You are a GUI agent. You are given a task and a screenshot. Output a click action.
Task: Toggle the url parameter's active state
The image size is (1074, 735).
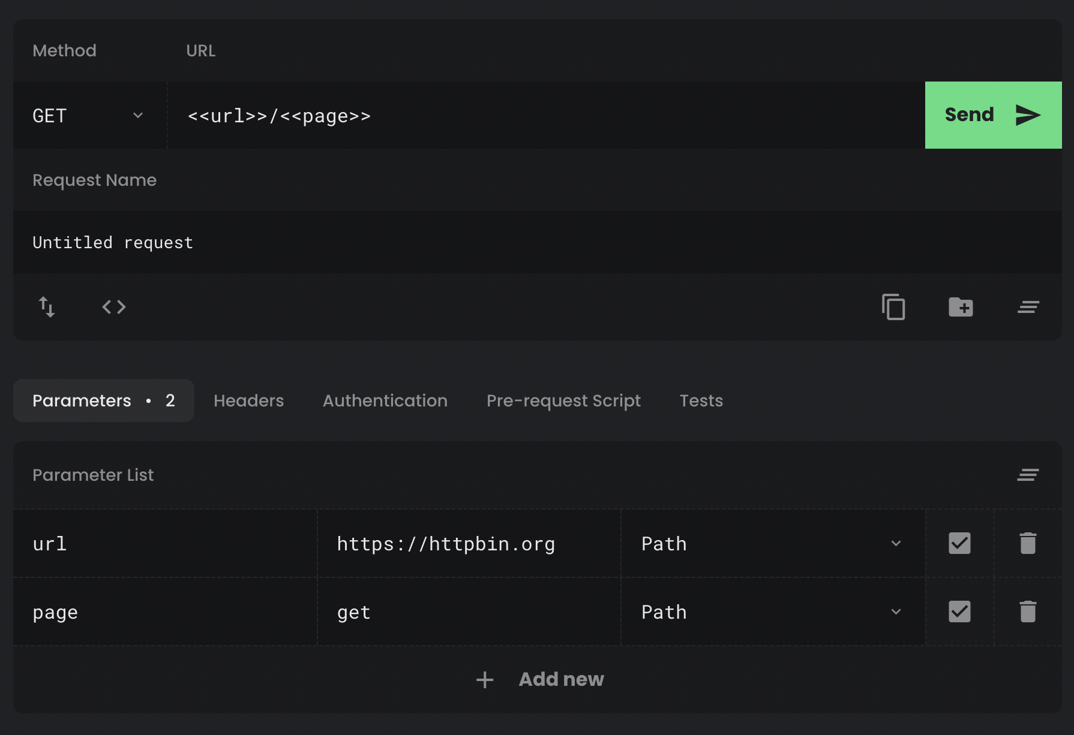(959, 543)
